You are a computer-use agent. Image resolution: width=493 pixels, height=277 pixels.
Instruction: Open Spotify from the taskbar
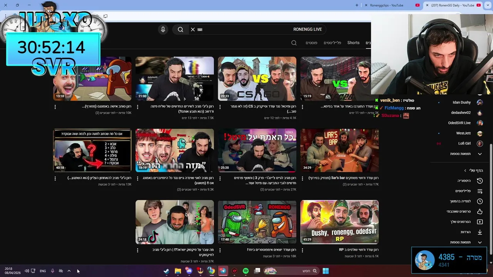(246, 271)
